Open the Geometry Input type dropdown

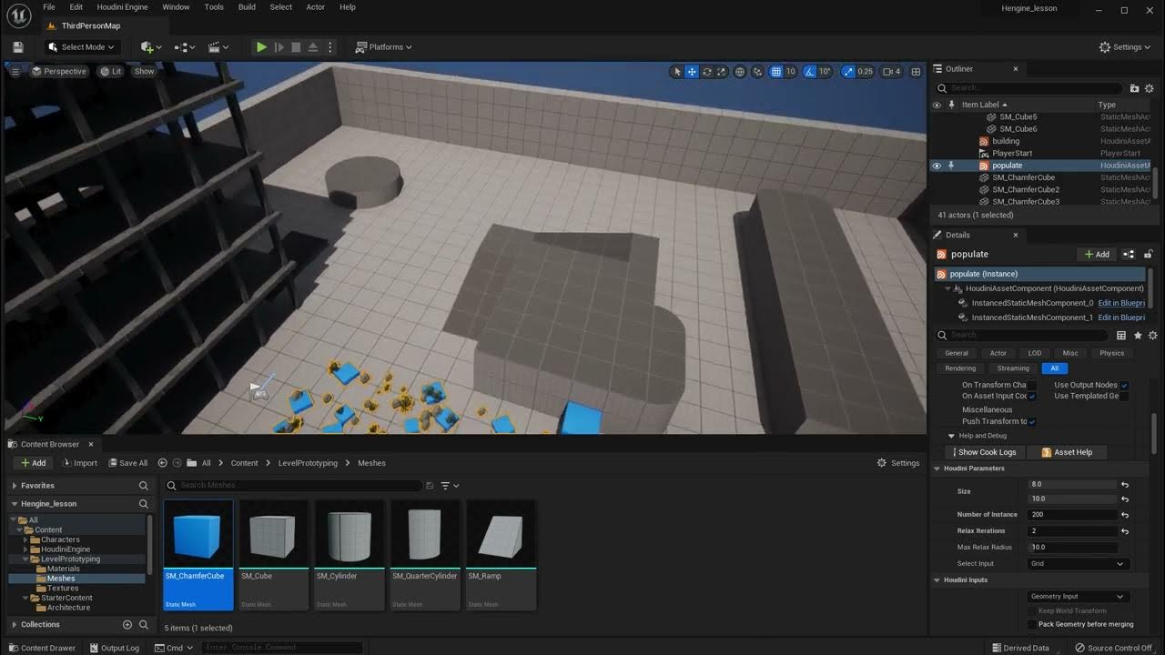pyautogui.click(x=1078, y=597)
